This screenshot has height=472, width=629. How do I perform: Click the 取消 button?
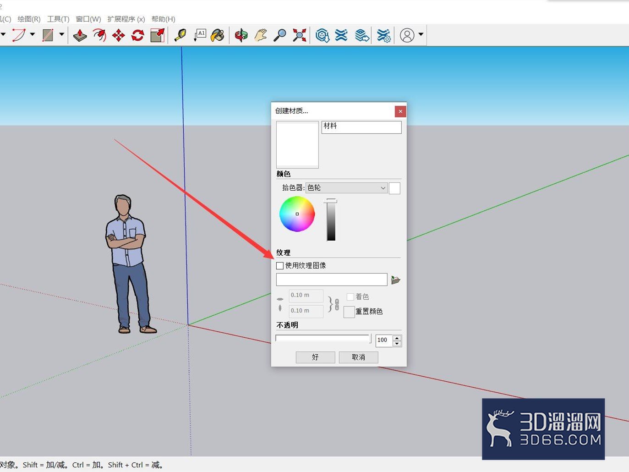point(359,357)
